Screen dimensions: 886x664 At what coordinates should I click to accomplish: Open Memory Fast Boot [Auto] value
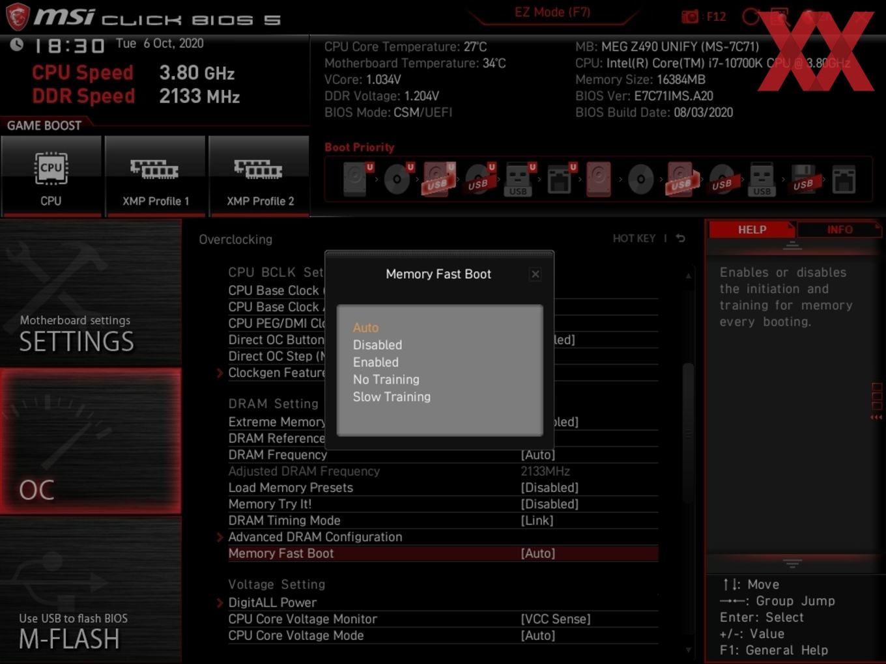click(538, 553)
